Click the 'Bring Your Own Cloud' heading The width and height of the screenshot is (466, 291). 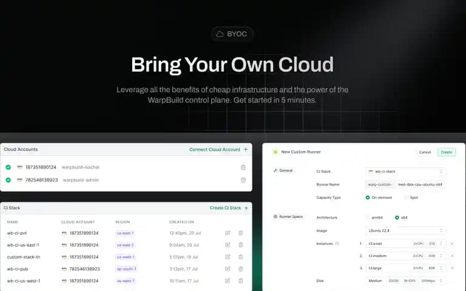tap(232, 64)
